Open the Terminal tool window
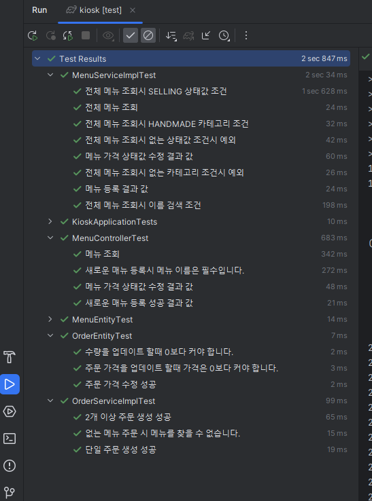 (x=10, y=439)
